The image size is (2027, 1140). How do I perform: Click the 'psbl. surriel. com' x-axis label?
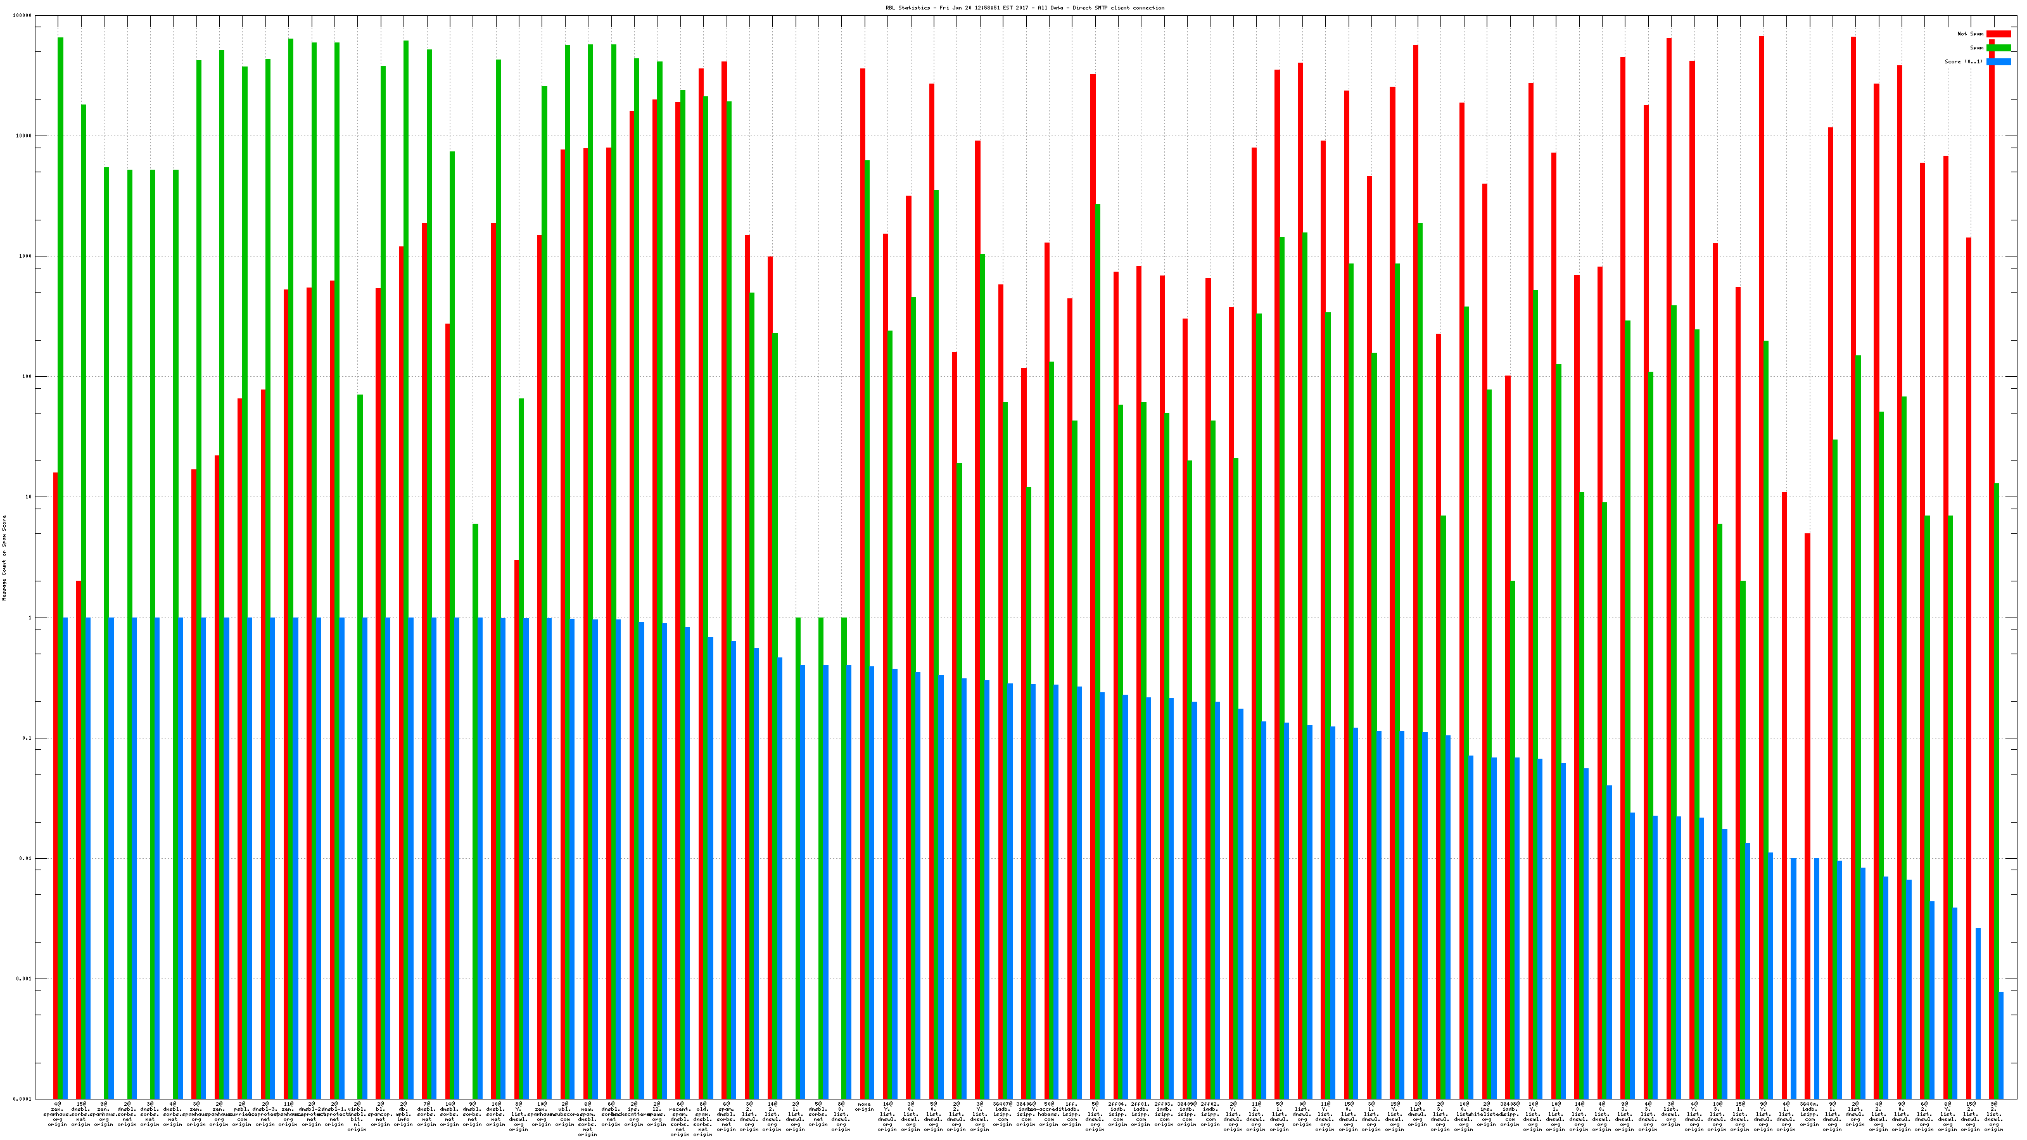click(243, 1113)
